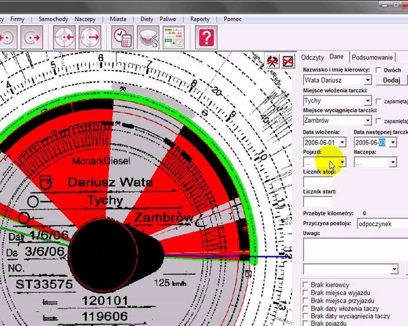Enable Brak miejsca przyjazdu checkbox

(306, 301)
